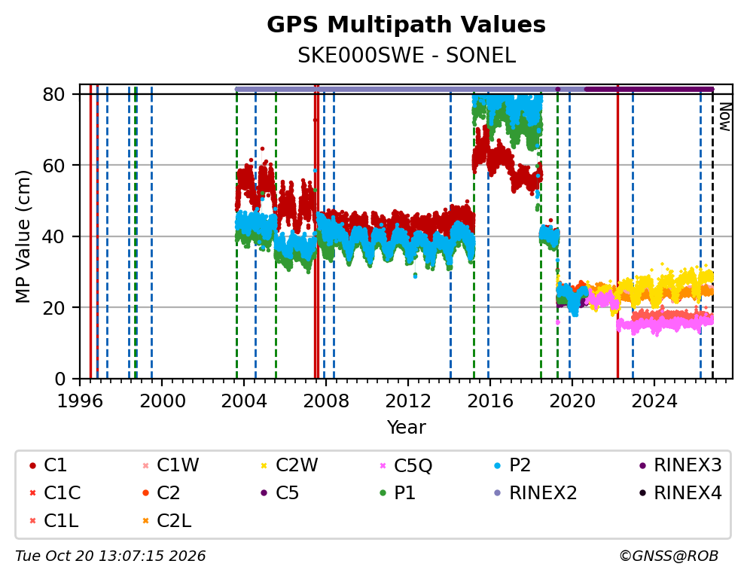Click the x-axis label "Year"
747x579 pixels.
click(x=406, y=427)
